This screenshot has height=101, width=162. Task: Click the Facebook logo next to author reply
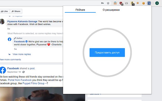[x=10, y=39]
